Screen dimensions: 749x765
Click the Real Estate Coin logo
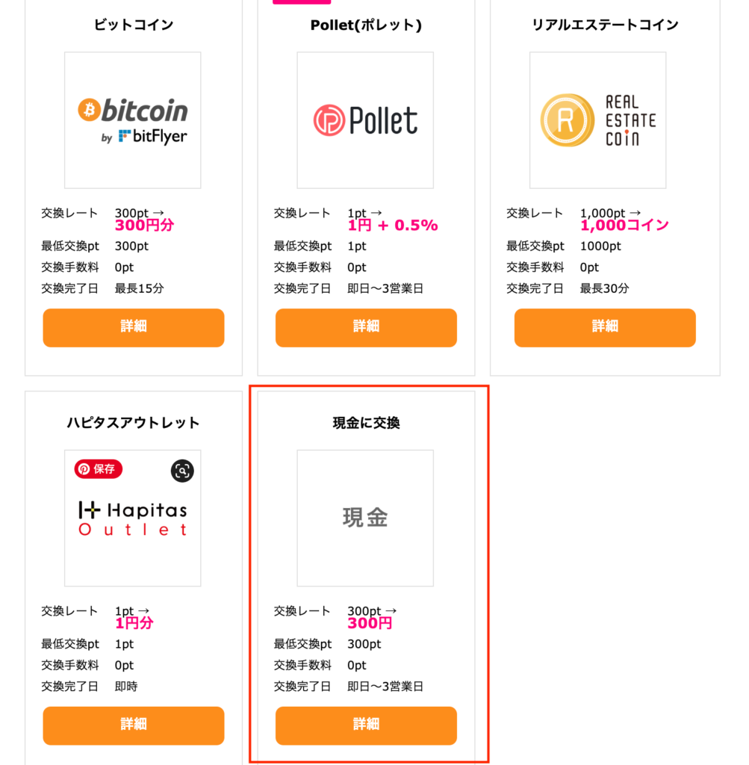(x=597, y=120)
